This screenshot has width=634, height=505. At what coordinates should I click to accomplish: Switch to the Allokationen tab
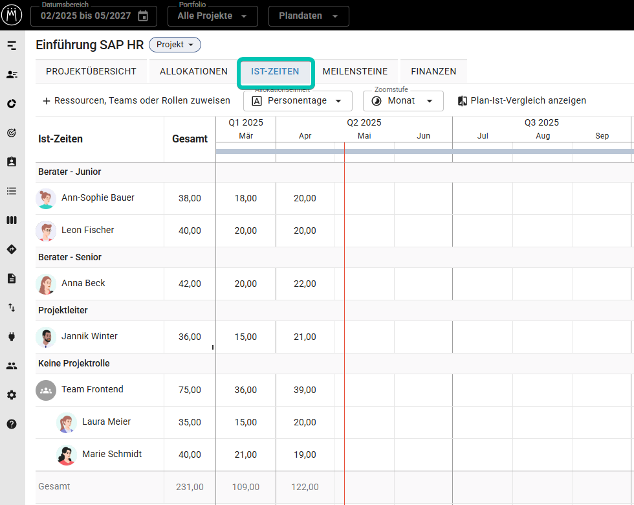click(x=193, y=71)
